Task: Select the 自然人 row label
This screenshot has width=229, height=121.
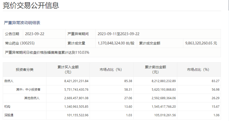Action: pos(9,81)
